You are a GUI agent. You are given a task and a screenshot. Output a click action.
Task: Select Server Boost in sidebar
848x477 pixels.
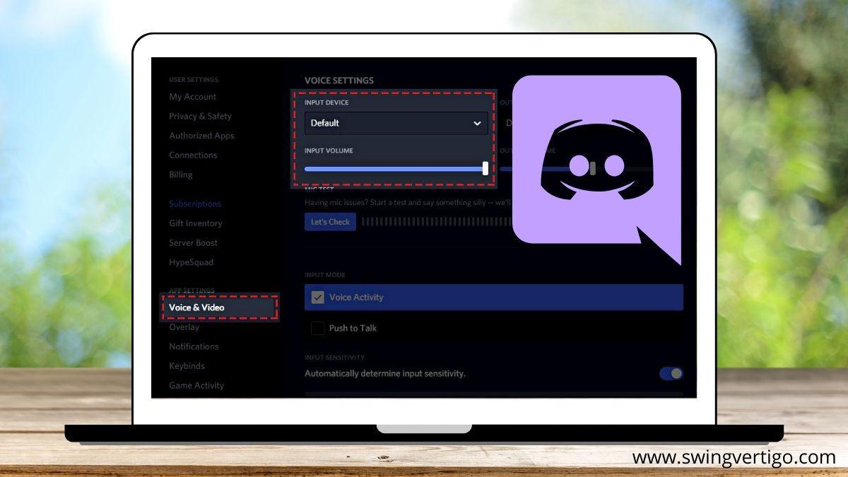193,242
